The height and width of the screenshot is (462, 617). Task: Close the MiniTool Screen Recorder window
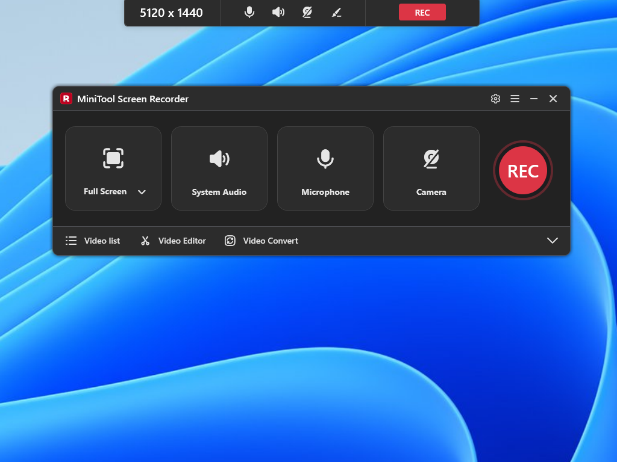click(x=553, y=99)
